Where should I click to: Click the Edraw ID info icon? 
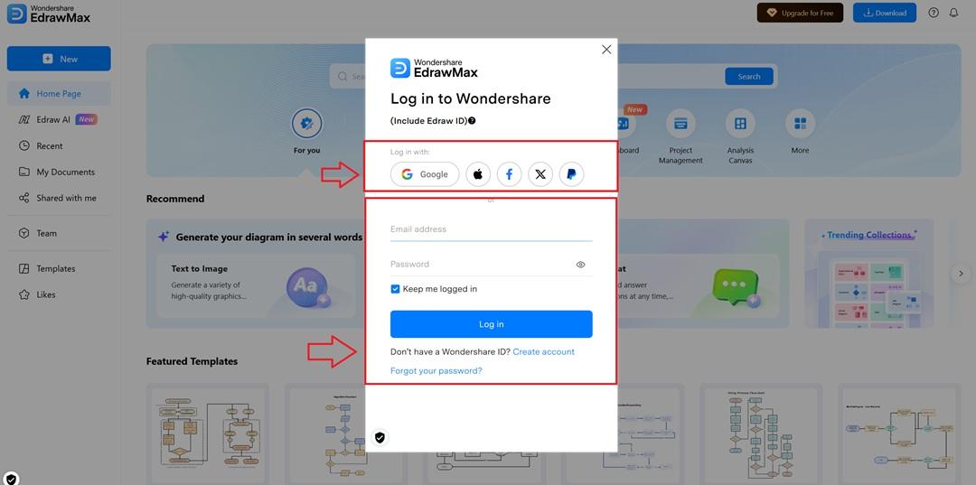pos(472,121)
